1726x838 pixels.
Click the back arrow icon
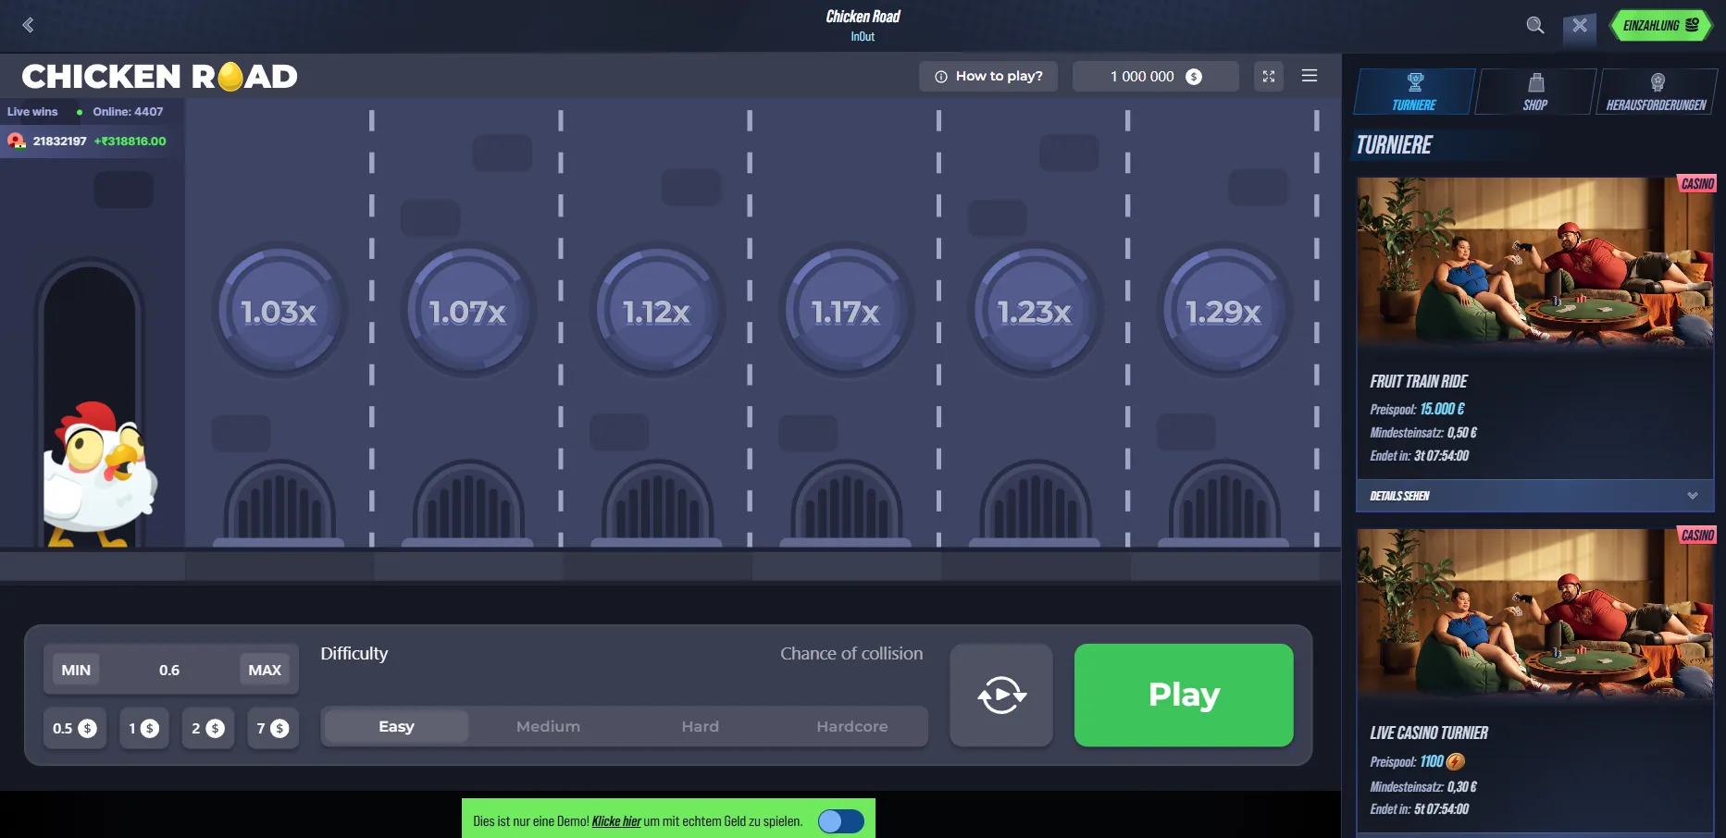pyautogui.click(x=28, y=25)
